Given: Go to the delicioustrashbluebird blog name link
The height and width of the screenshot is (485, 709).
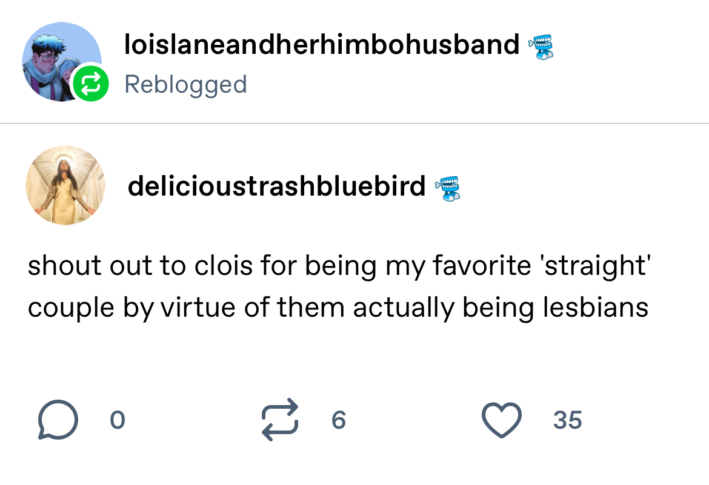Looking at the screenshot, I should pos(276,186).
